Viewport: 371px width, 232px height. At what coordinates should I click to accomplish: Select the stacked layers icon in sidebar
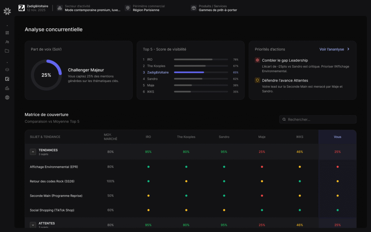(x=7, y=70)
